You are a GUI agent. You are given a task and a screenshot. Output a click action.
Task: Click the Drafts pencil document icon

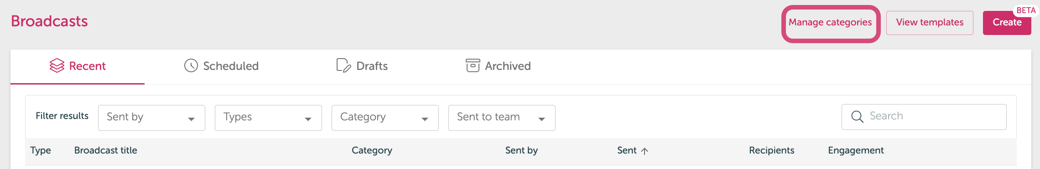343,66
